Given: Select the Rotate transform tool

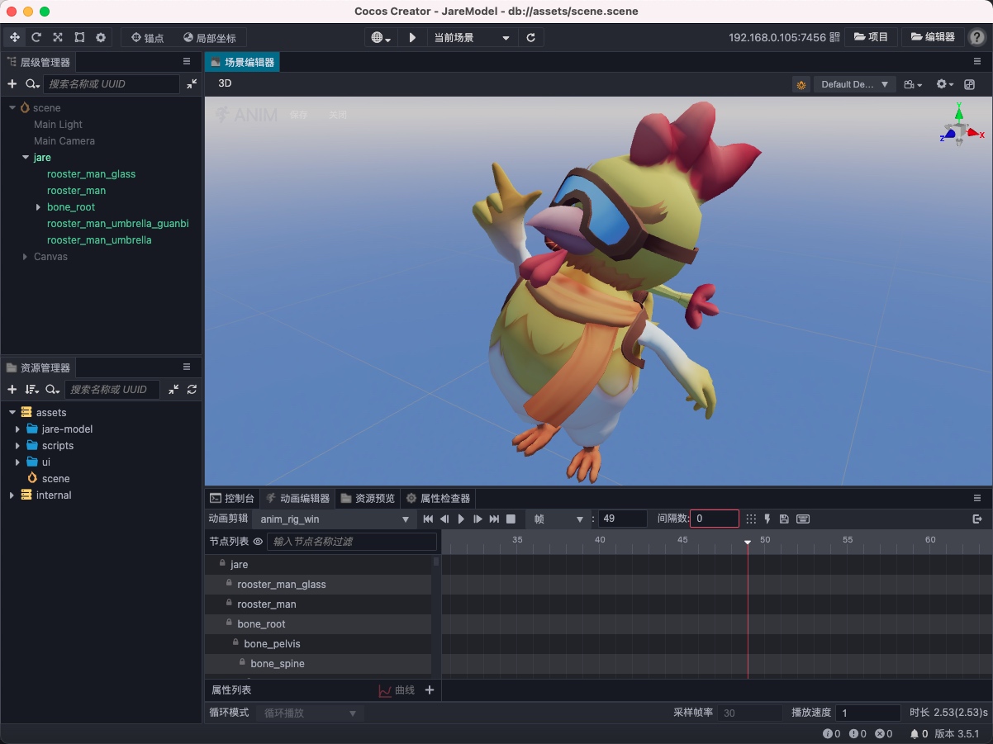Looking at the screenshot, I should point(36,37).
